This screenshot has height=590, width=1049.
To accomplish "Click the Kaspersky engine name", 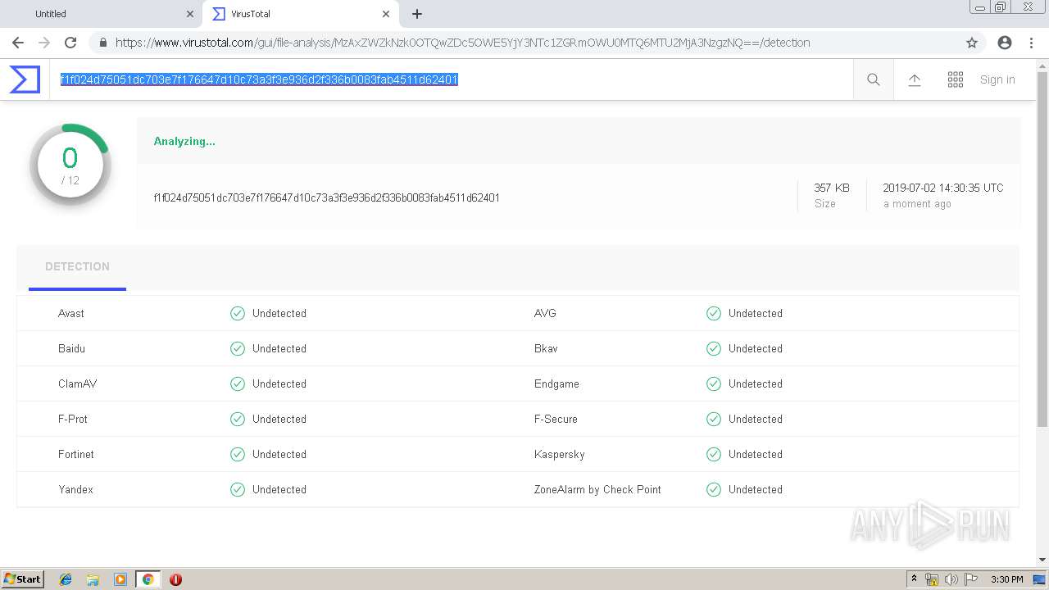I will coord(560,454).
